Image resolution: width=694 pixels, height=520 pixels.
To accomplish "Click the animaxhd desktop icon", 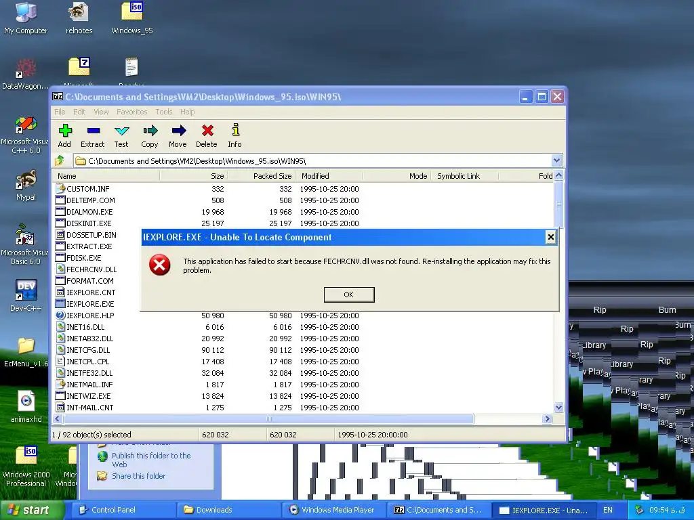I will [x=26, y=406].
